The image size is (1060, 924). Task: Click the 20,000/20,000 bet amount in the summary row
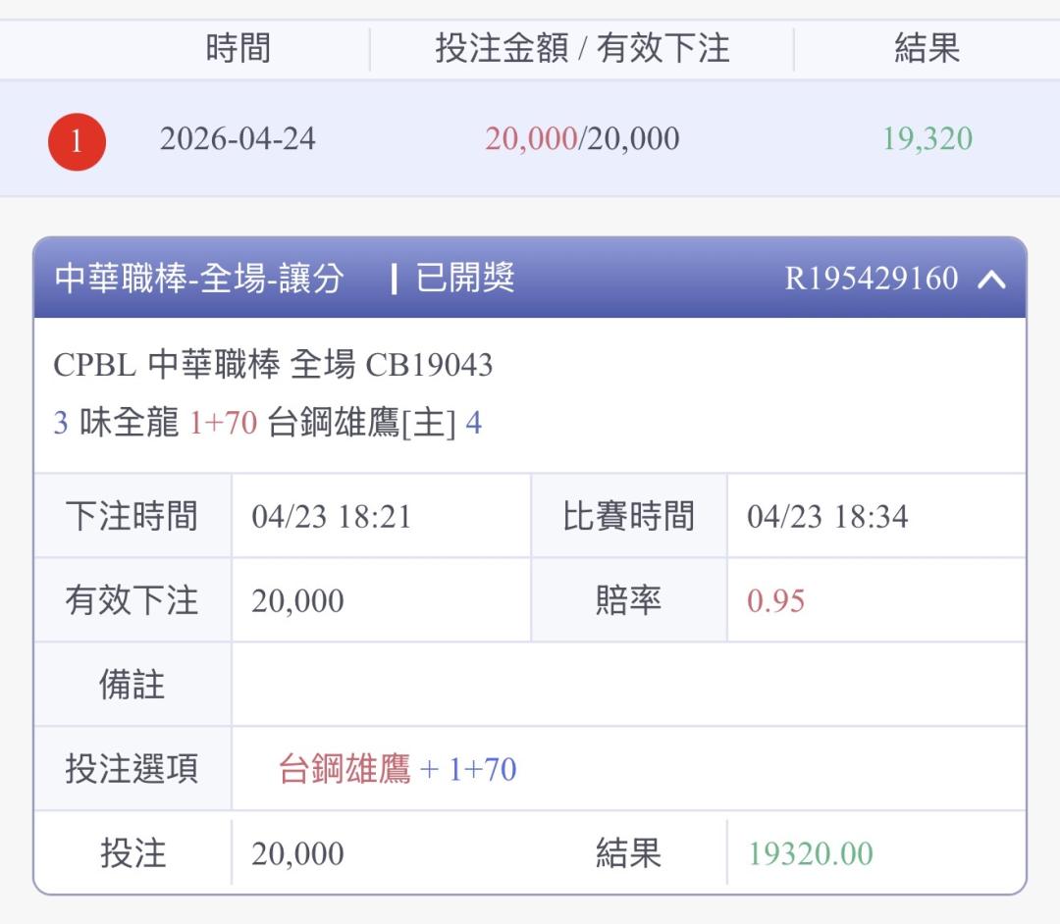point(582,138)
